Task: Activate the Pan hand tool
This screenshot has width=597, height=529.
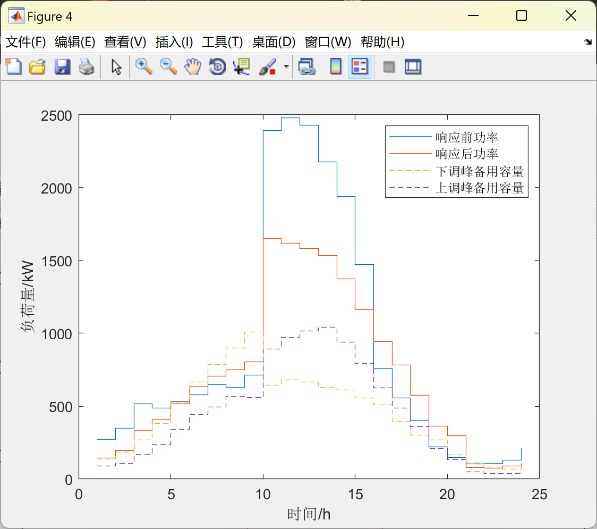Action: click(193, 66)
